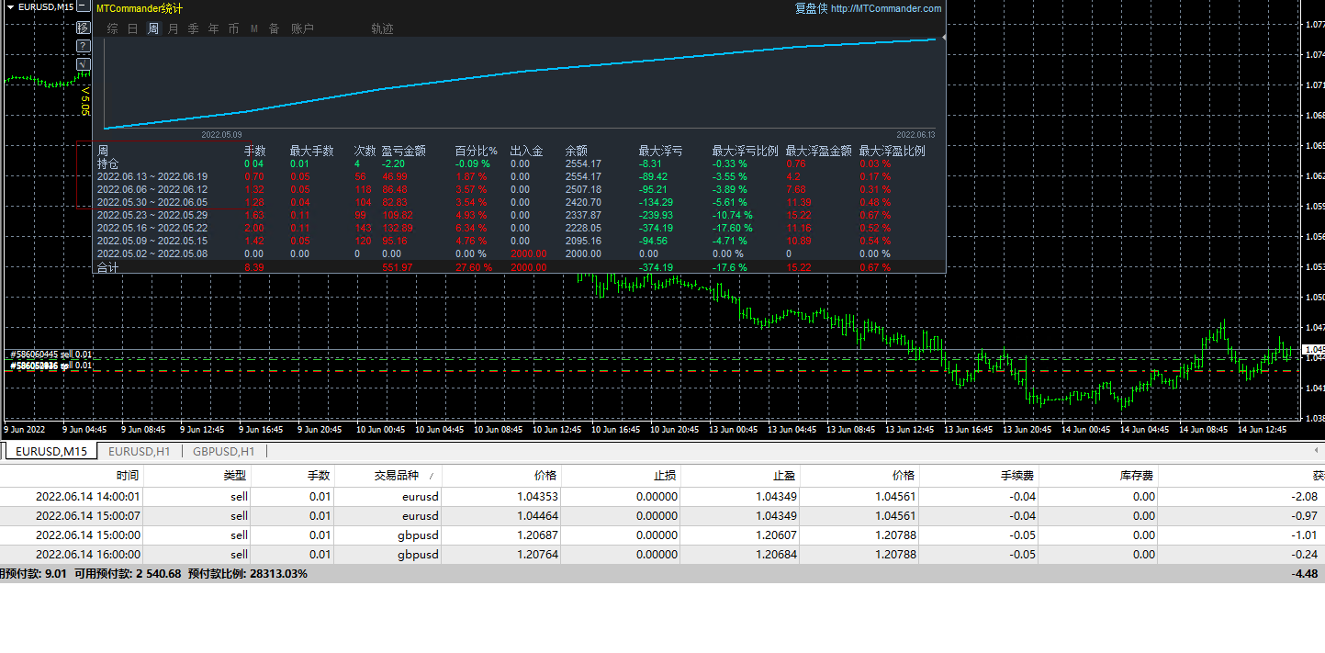
Task: Show 季 quarterly statistics
Action: coord(193,28)
